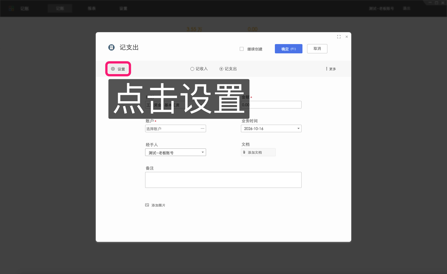The image size is (447, 274).
Task: Confirm with the 确定 (F1) button
Action: (289, 49)
